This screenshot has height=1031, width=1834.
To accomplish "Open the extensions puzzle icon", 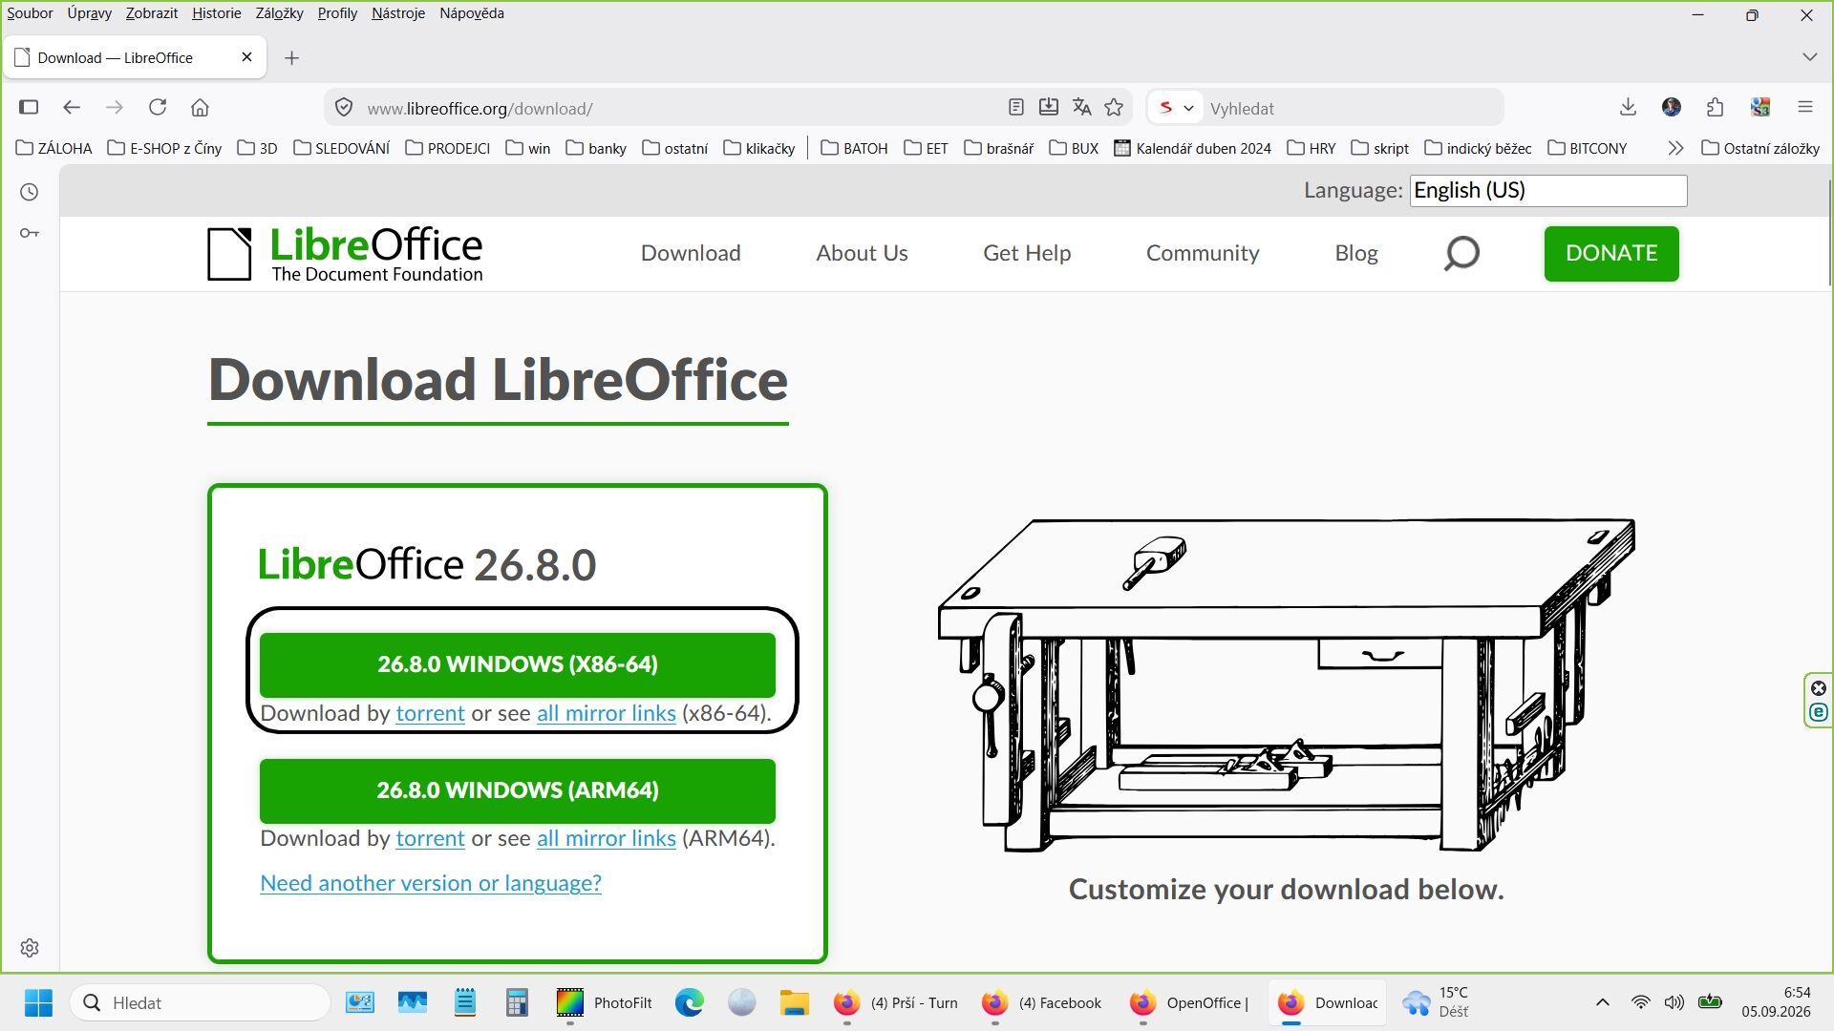I will 1716,108.
